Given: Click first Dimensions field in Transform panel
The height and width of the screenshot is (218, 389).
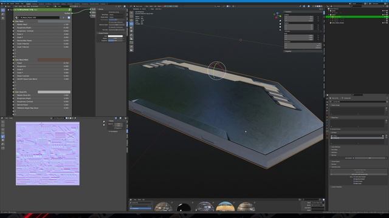Looking at the screenshot, I should point(303,44).
